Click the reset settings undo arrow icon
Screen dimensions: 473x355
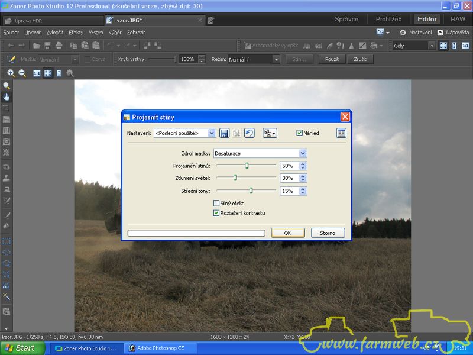[250, 133]
